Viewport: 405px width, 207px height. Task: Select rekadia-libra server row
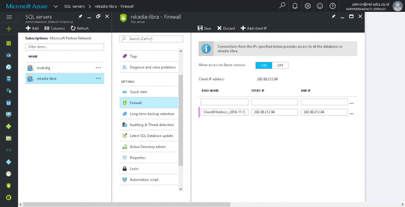tap(64, 78)
